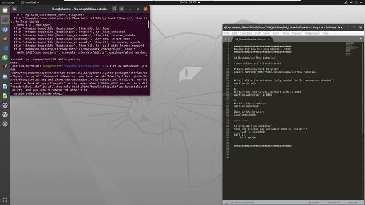
Task: Click the volume icon in the top bar
Action: tap(351, 2)
